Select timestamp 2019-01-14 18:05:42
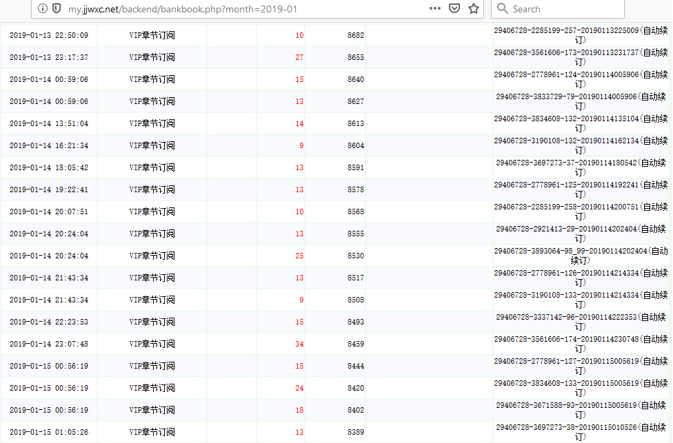673x443 pixels. point(49,167)
